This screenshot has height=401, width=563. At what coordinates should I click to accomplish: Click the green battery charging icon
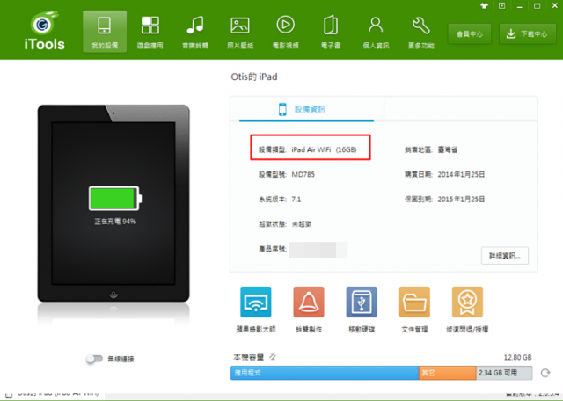click(x=115, y=198)
